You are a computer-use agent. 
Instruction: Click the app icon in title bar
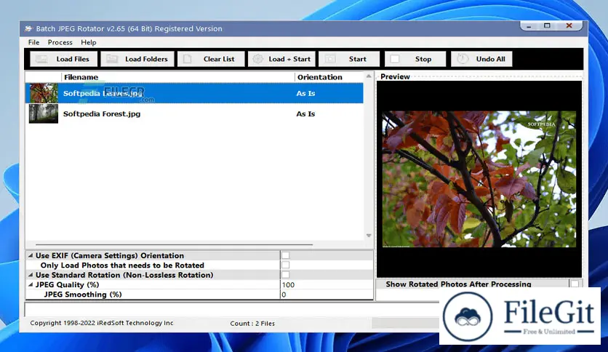coord(28,29)
